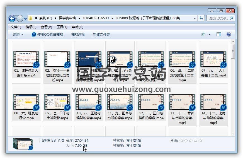This screenshot has width=243, height=159.
Task: Expand the address bar history dropdown
Action: click(x=195, y=18)
